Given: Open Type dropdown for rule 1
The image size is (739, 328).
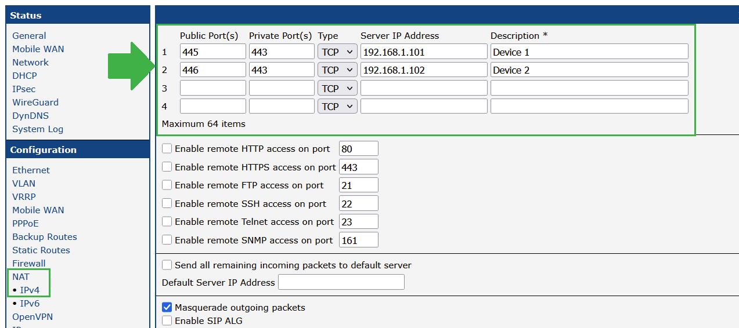Looking at the screenshot, I should coord(337,52).
